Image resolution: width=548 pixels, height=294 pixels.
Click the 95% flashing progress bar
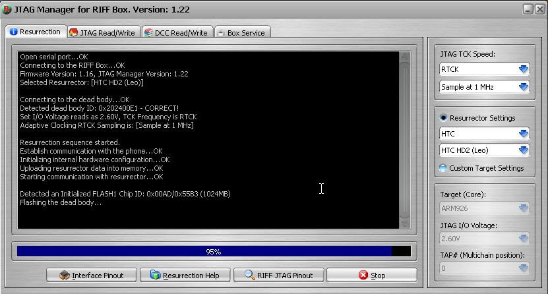point(214,251)
